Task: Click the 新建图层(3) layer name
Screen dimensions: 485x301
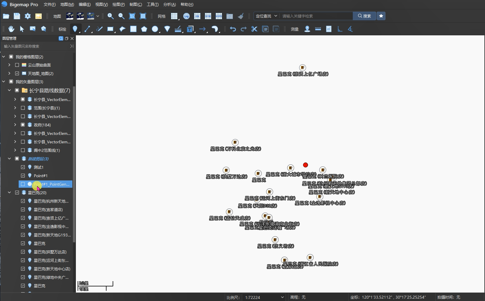Action: (x=38, y=159)
